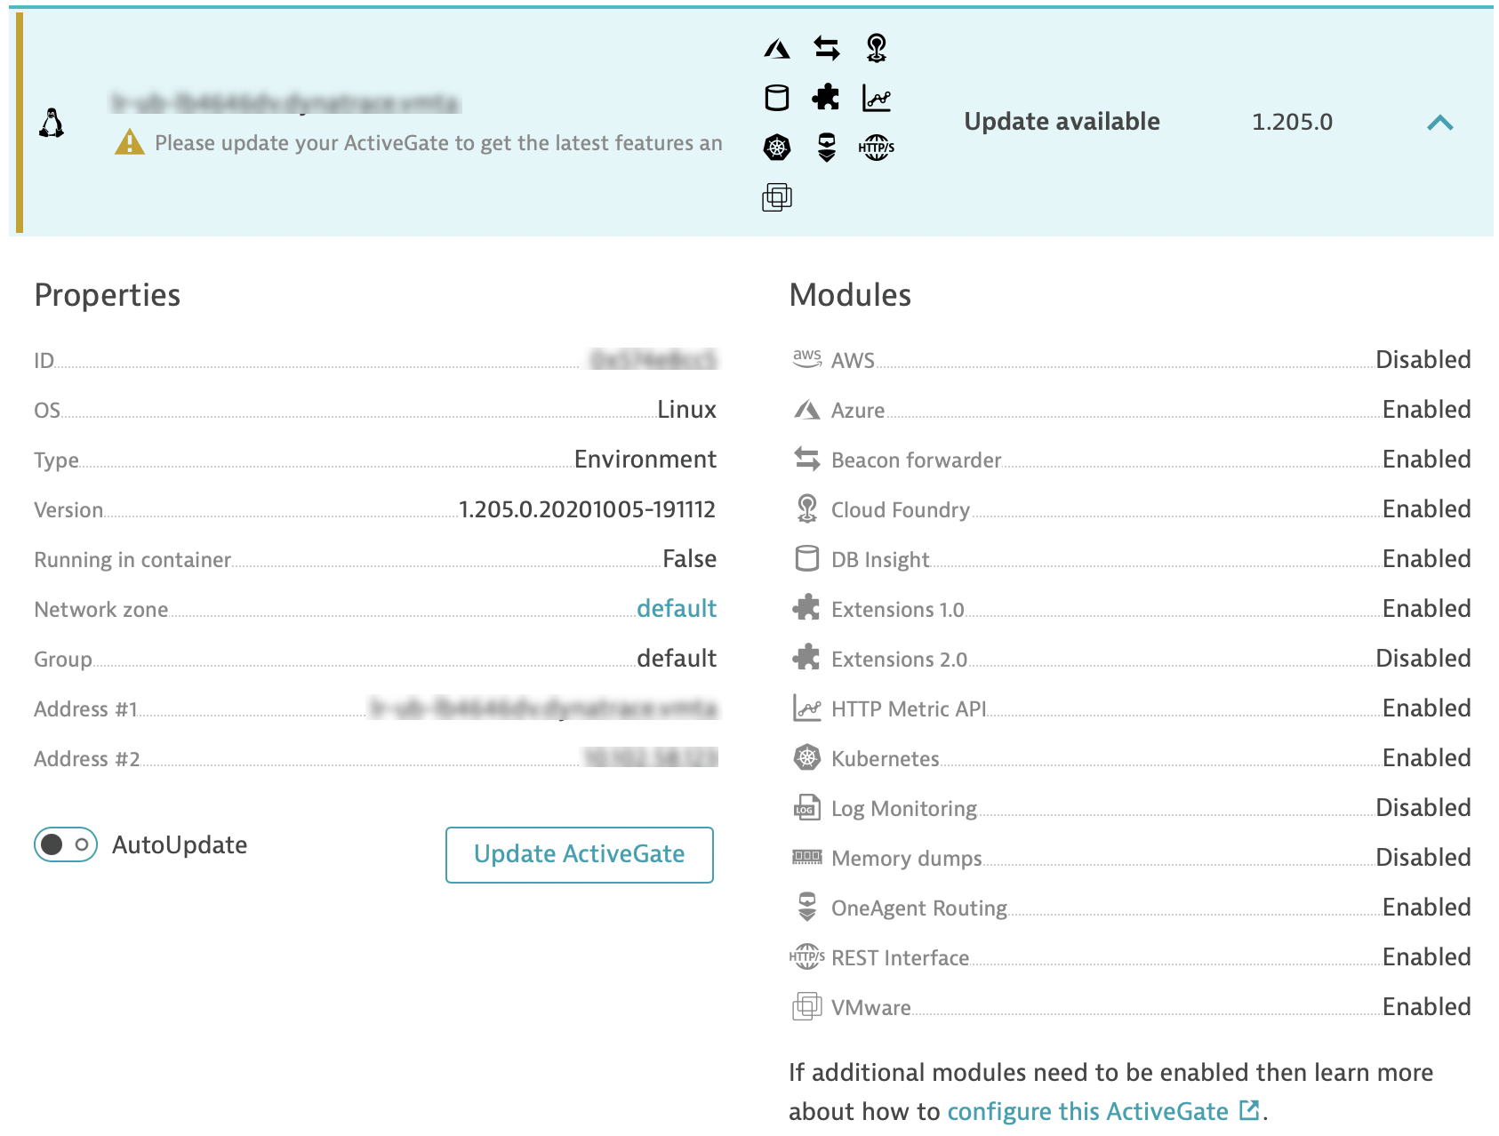The height and width of the screenshot is (1136, 1499).
Task: Click the REST Interface Enabled status
Action: click(x=1427, y=957)
